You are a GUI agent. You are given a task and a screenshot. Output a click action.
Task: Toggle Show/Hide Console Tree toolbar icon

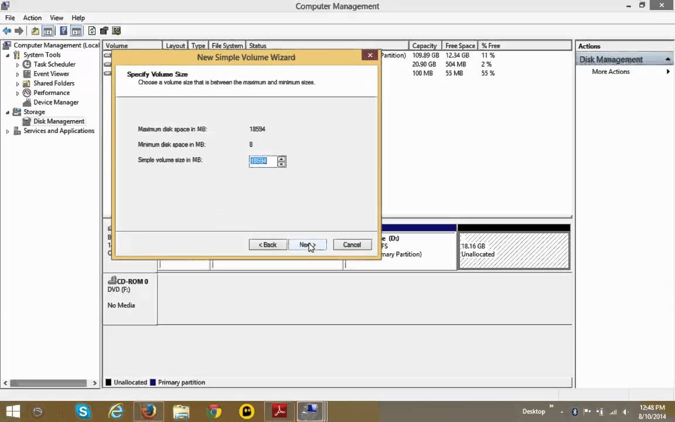pyautogui.click(x=48, y=31)
